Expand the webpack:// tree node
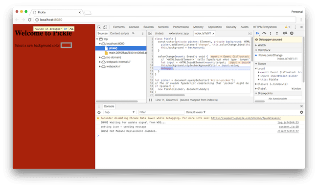Image resolution: width=318 pixels, height=187 pixels. [100, 66]
